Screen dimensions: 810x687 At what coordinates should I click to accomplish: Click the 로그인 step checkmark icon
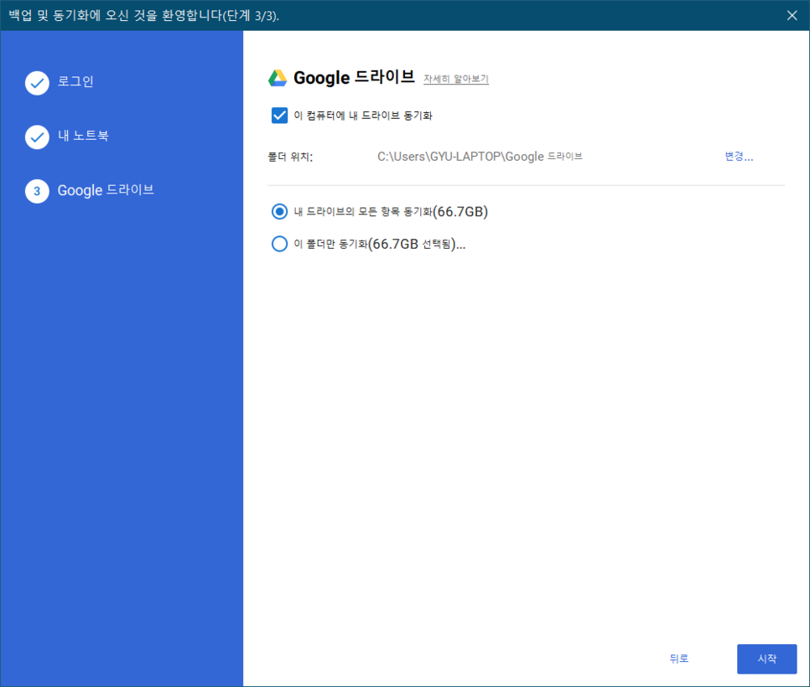[x=37, y=83]
